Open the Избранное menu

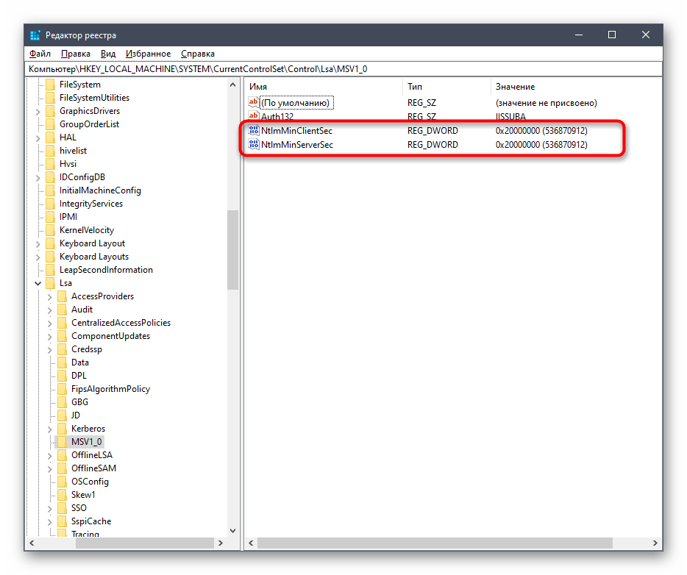[148, 54]
